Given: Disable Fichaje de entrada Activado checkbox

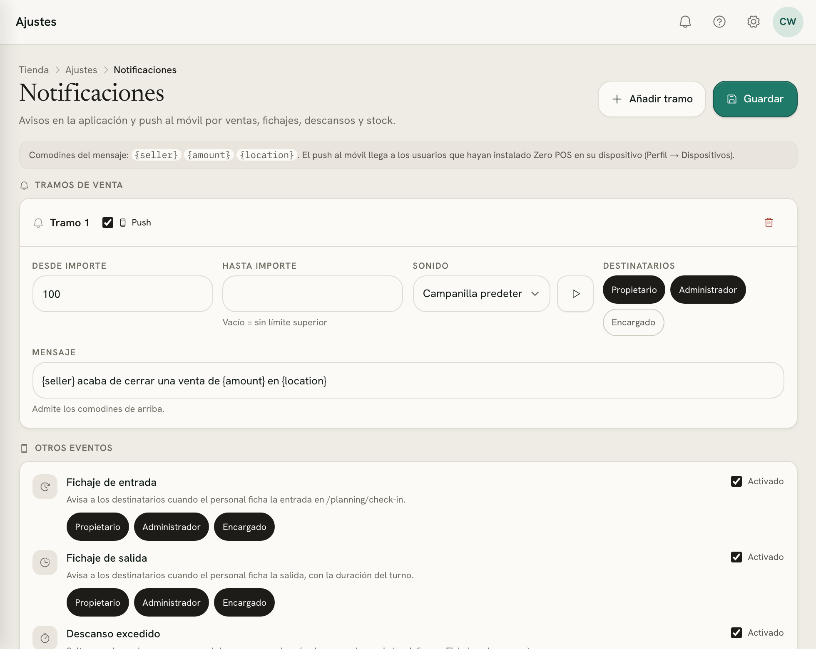Looking at the screenshot, I should (736, 481).
